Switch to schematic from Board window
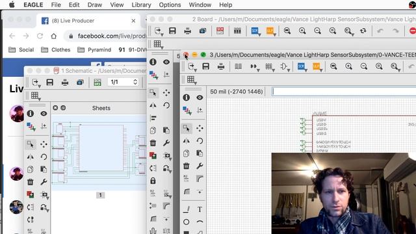Viewport: 416px width, 234px height. tap(220, 31)
